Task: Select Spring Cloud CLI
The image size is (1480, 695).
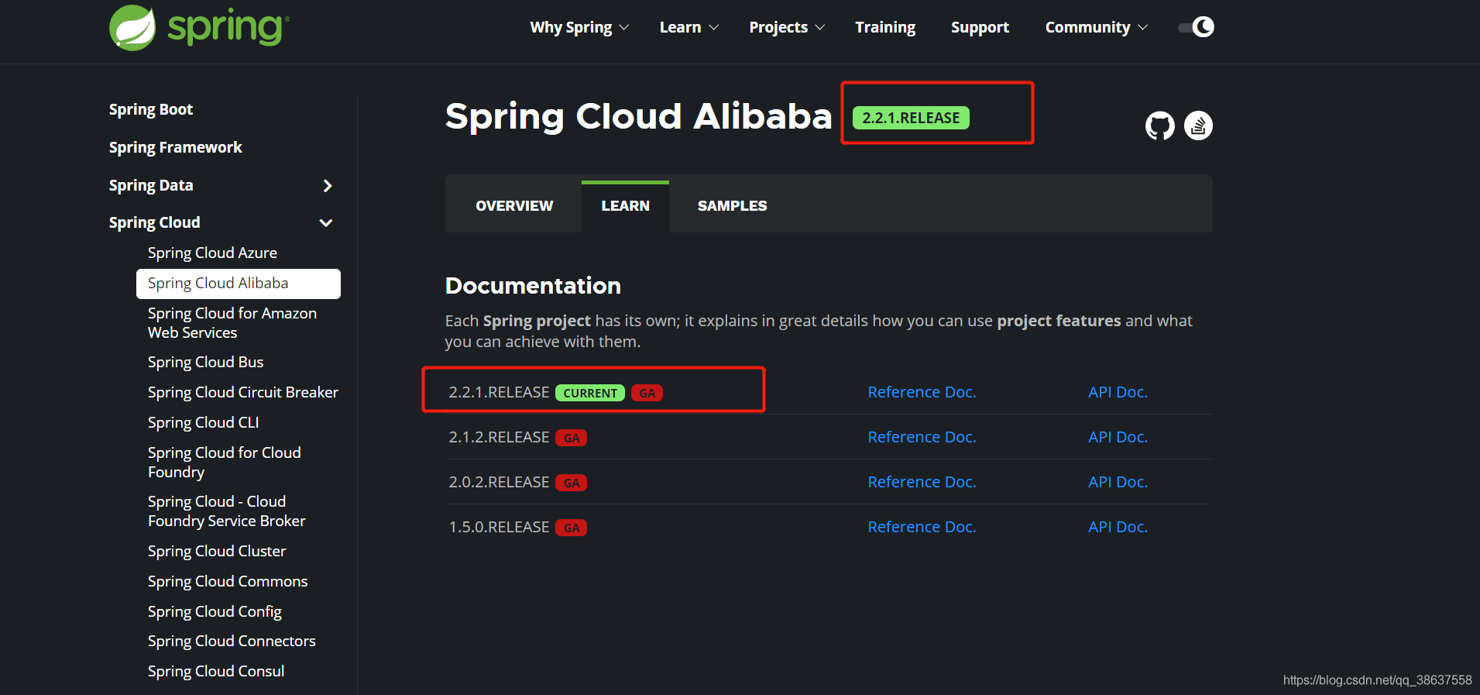Action: click(x=203, y=422)
